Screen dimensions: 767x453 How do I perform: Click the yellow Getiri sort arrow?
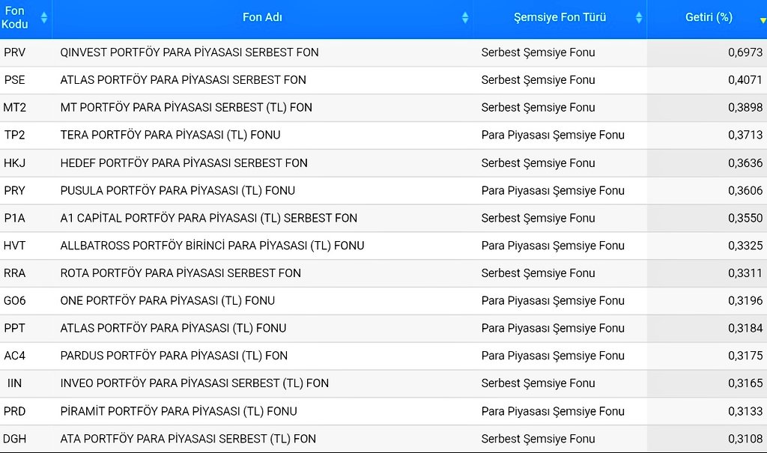pos(763,20)
